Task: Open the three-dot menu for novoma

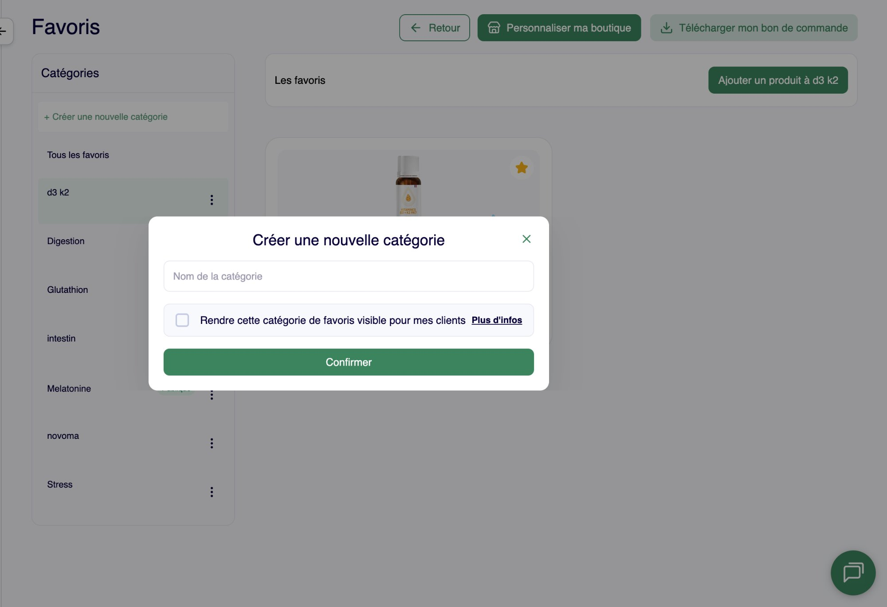Action: pos(212,443)
